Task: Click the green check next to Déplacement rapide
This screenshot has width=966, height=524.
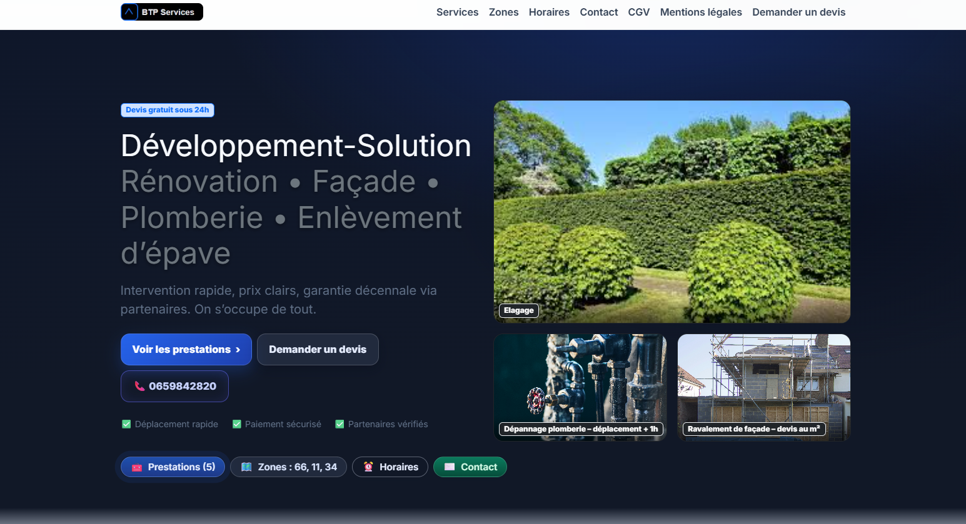Action: click(x=126, y=424)
